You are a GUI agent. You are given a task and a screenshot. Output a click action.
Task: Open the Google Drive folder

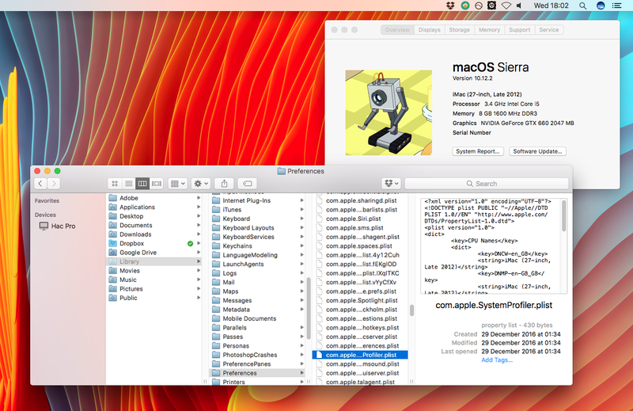point(154,252)
